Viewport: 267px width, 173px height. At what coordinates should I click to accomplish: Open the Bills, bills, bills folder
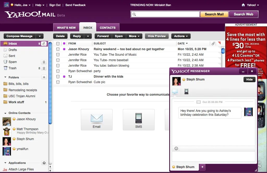tap(19, 84)
